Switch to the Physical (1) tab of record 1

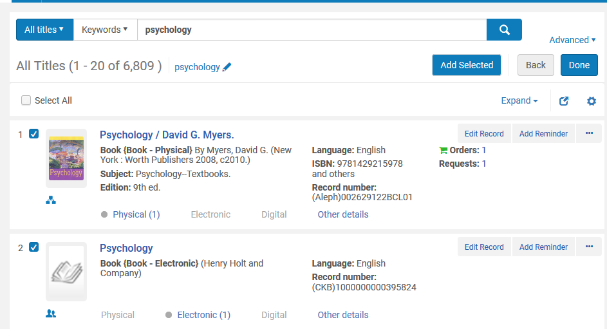tap(136, 214)
